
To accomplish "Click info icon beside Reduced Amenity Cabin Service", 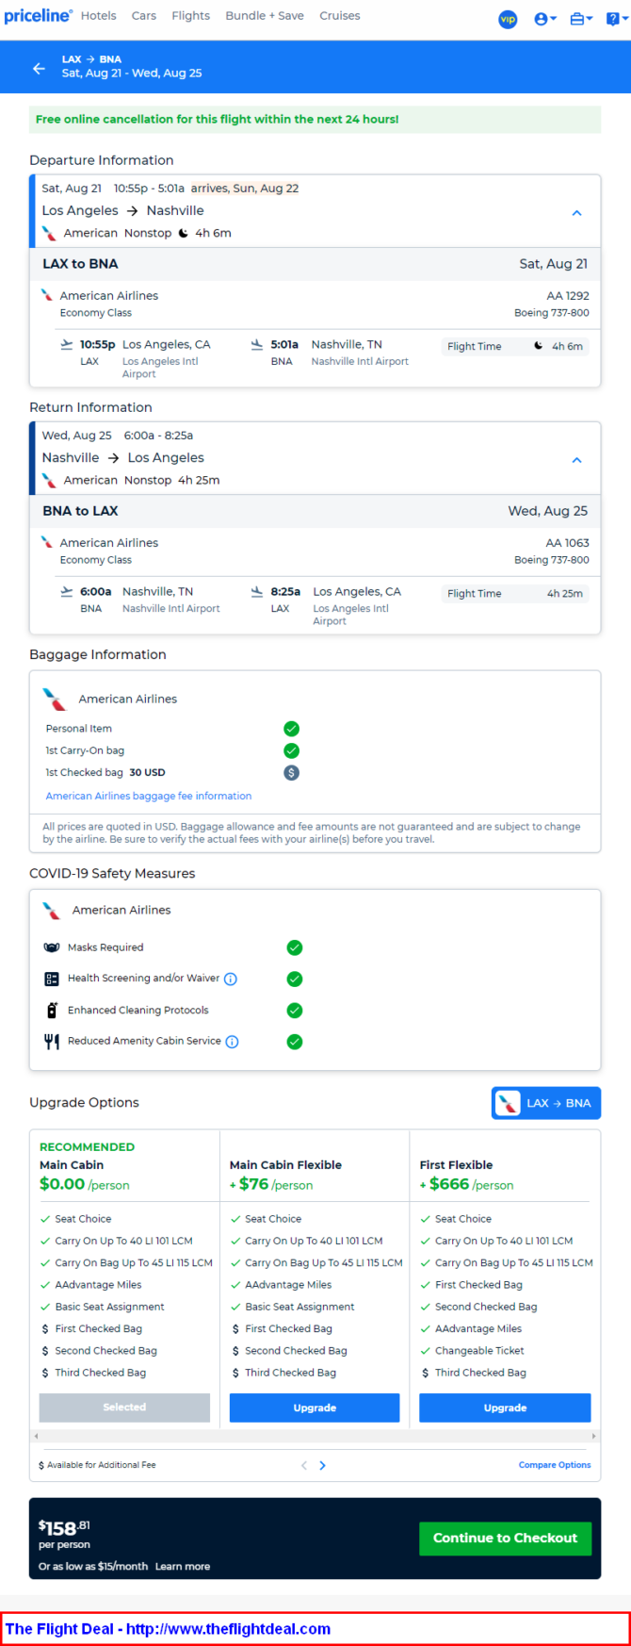I will pyautogui.click(x=232, y=1042).
